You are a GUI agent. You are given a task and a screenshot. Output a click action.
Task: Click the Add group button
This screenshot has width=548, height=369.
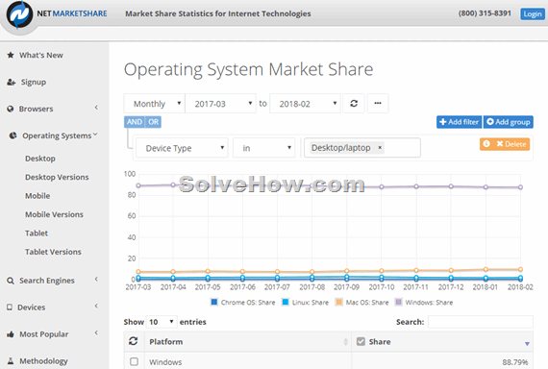click(x=509, y=122)
